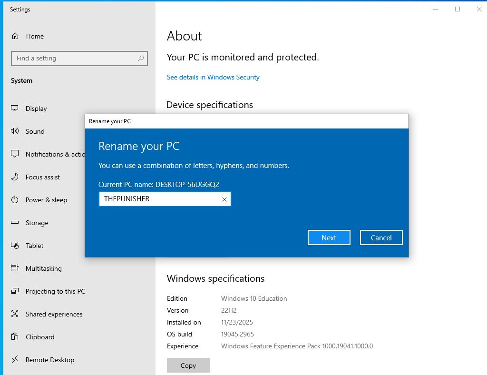Open See details in Windows Security
The width and height of the screenshot is (487, 375).
point(213,77)
